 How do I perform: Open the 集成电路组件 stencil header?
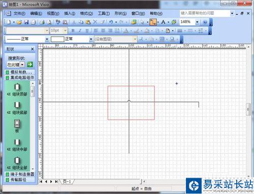click(20, 78)
